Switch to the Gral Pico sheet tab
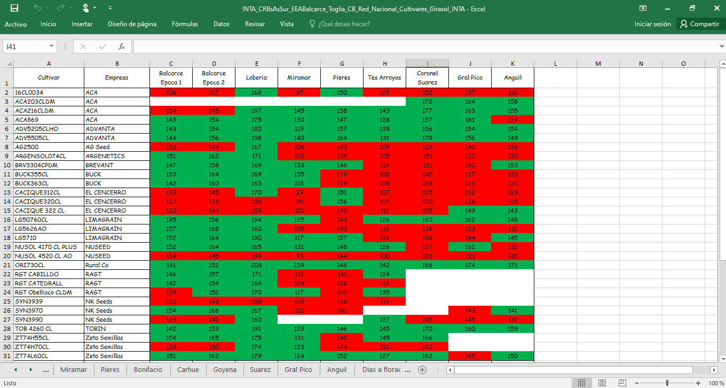Image resolution: width=726 pixels, height=388 pixels. 298,370
